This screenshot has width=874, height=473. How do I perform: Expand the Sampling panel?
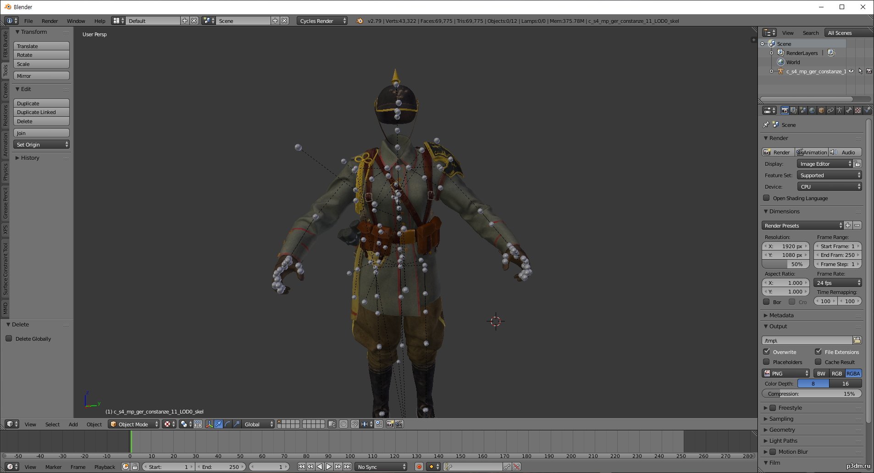781,419
